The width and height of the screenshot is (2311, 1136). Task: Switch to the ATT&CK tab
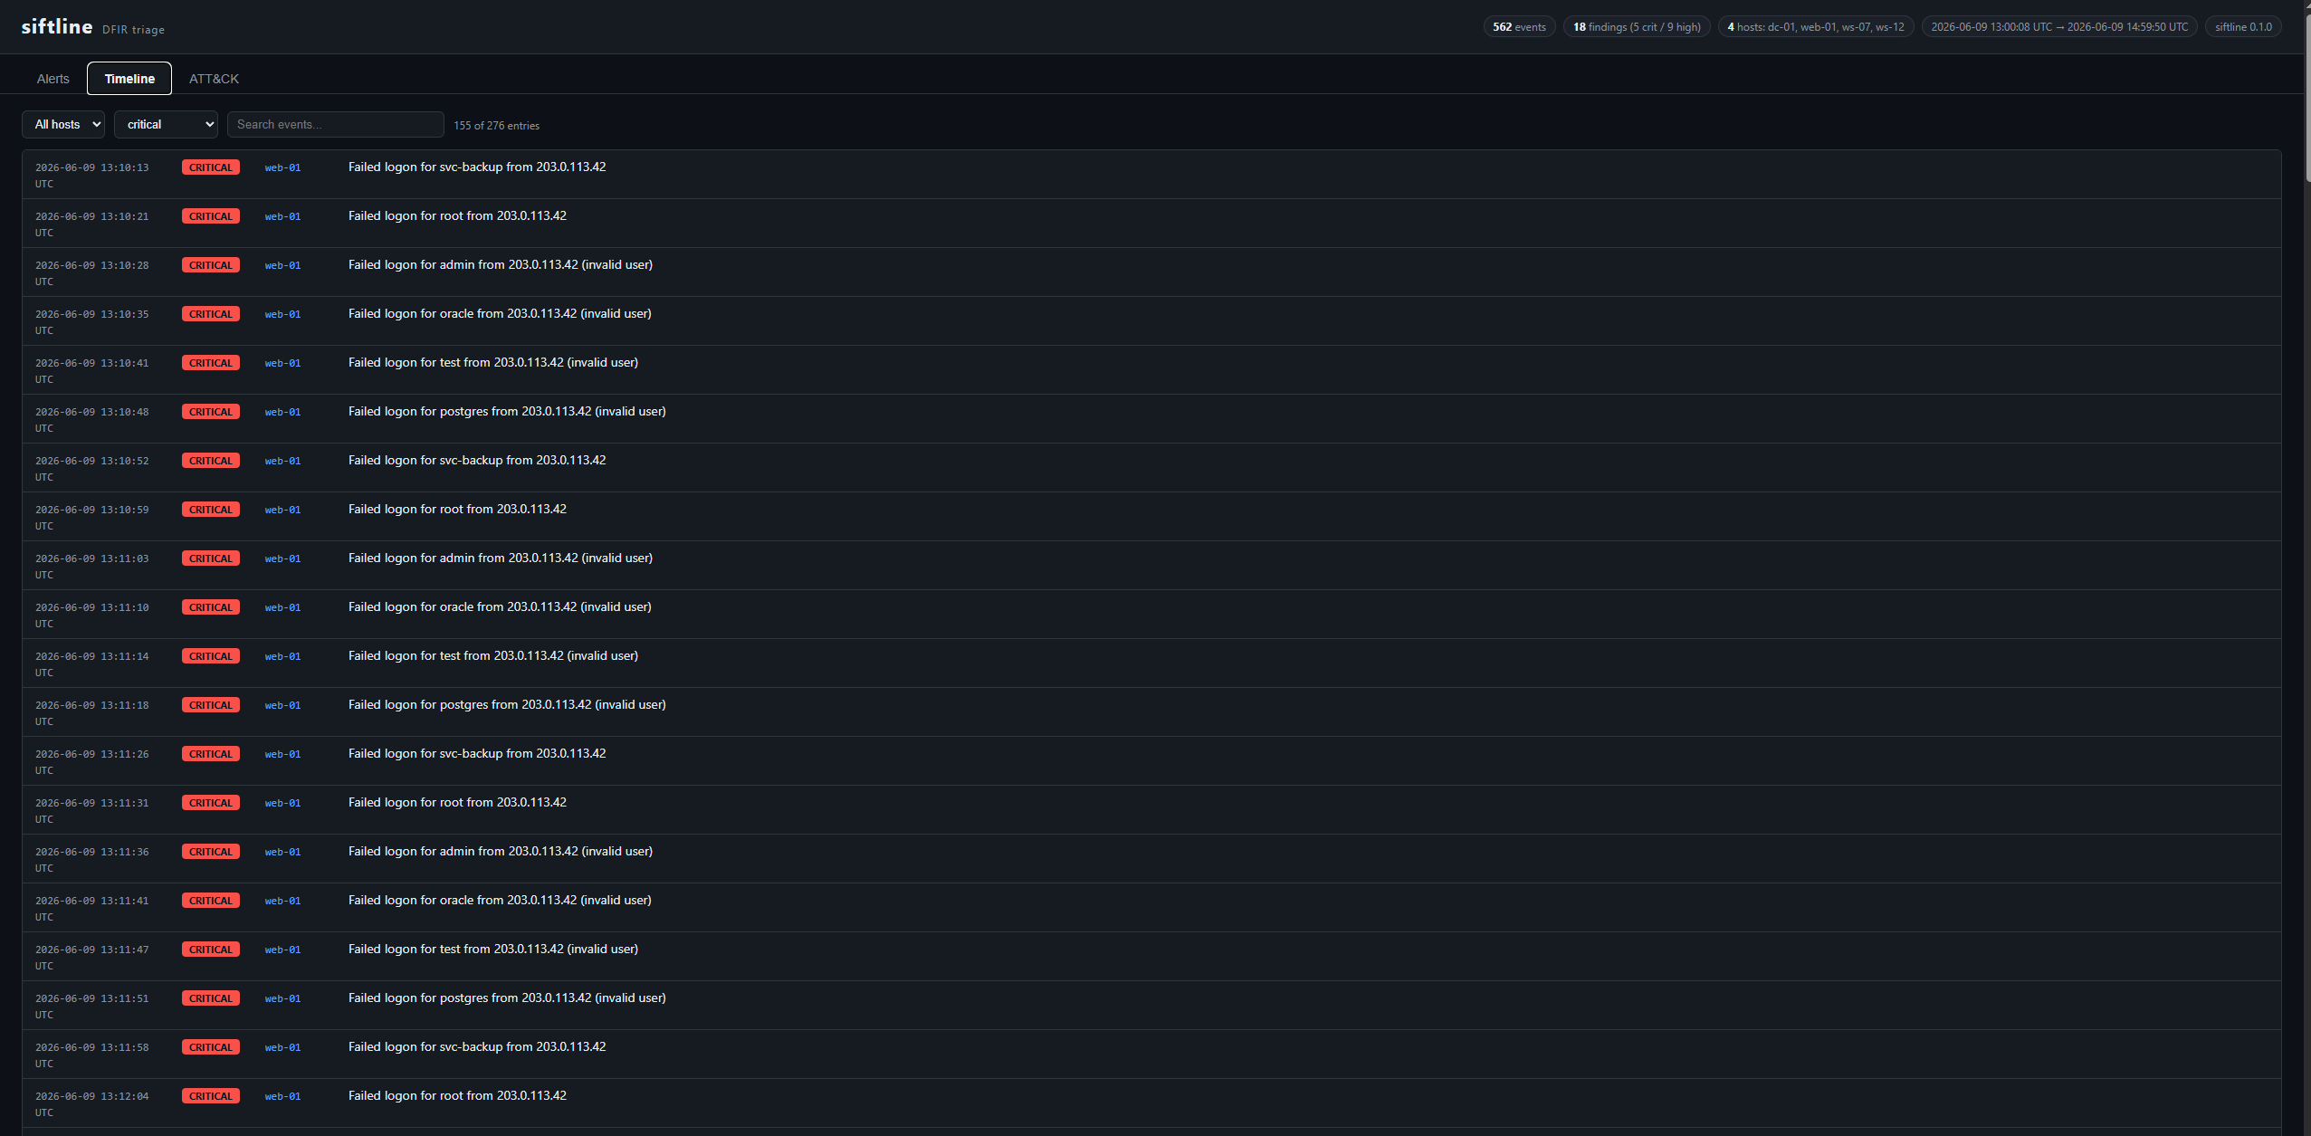(x=214, y=79)
